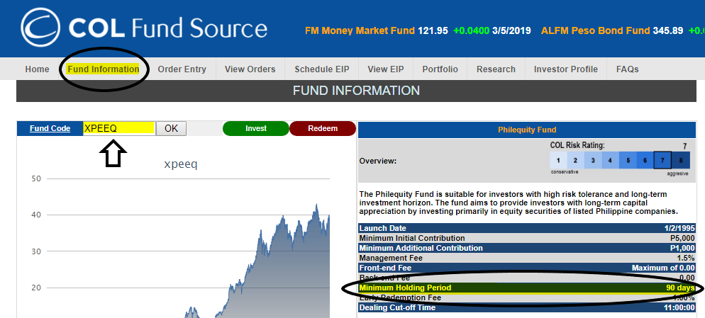705x318 pixels.
Task: Go to Order Entry
Action: (182, 69)
